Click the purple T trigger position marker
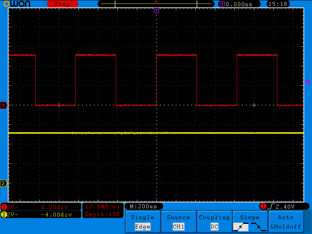The width and height of the screenshot is (312, 234). coord(156,11)
